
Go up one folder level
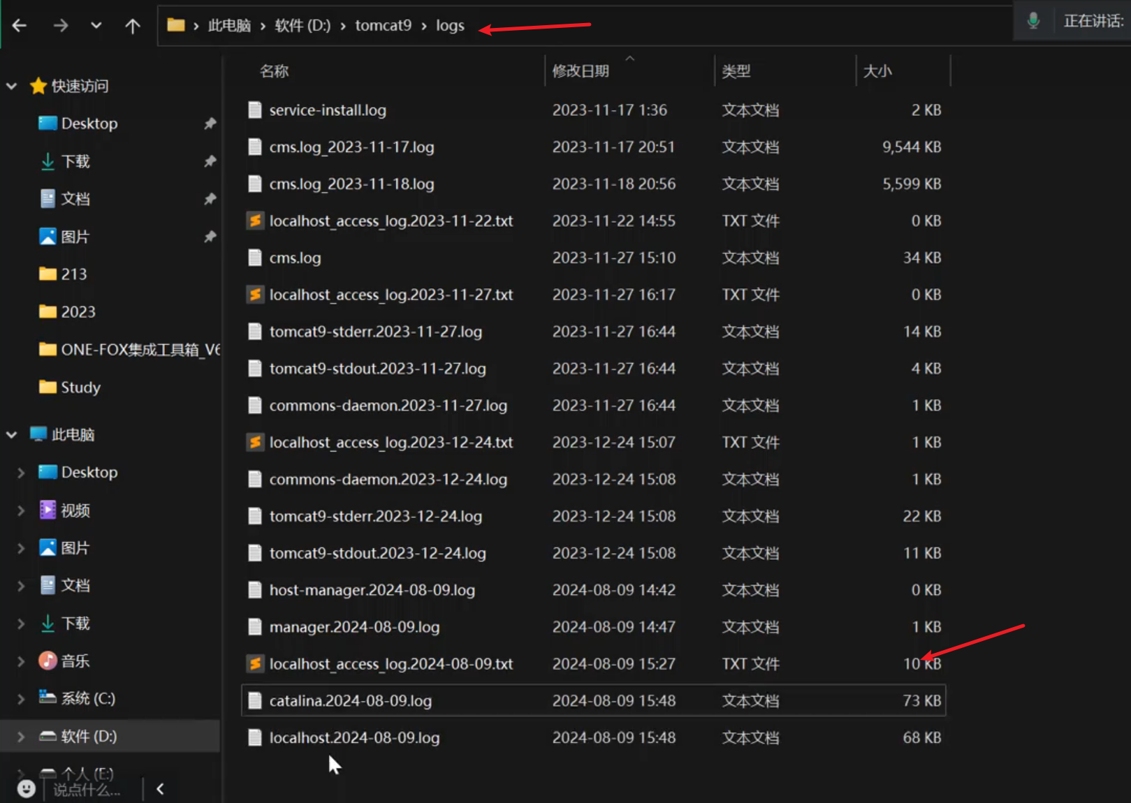(132, 26)
